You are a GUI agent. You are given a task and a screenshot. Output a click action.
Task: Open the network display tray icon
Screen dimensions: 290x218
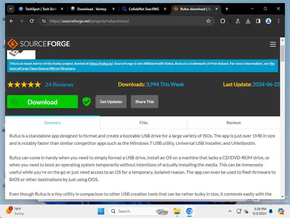click(x=239, y=211)
